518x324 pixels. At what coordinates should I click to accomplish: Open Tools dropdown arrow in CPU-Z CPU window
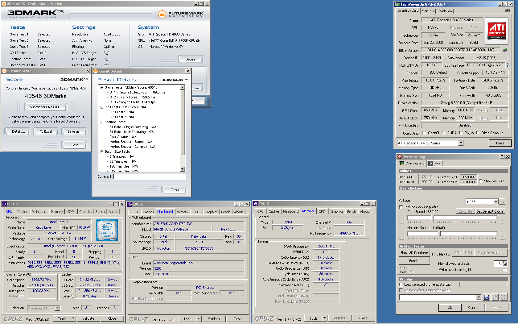tap(73, 318)
